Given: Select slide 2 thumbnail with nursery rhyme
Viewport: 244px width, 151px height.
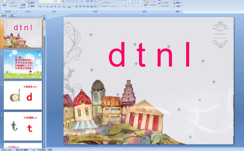Looking at the screenshot, I should pos(23,64).
